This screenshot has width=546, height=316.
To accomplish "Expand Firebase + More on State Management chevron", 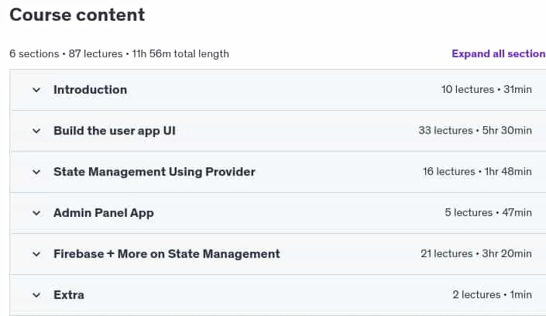I will [36, 254].
